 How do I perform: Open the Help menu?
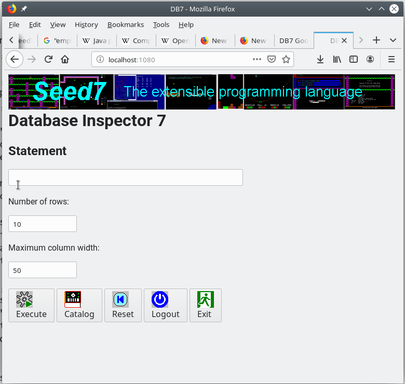click(186, 25)
